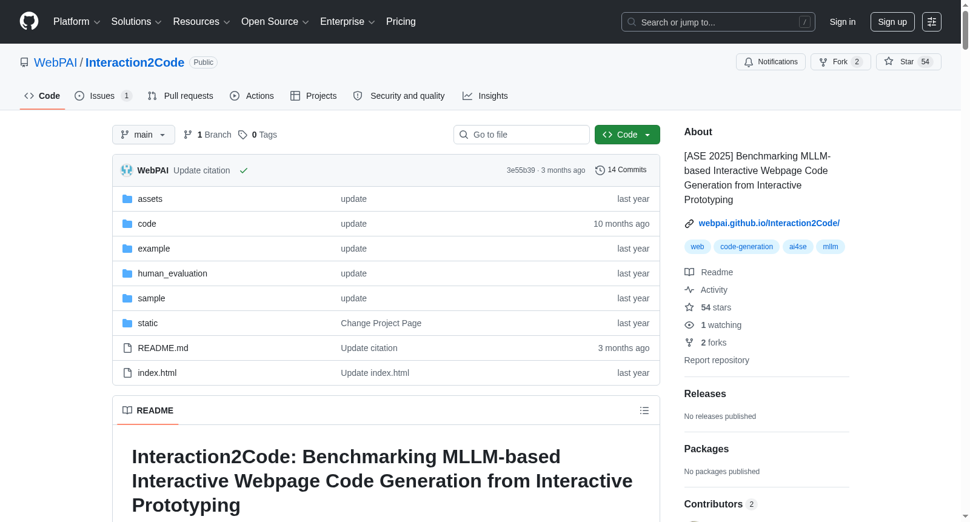Expand the Resources menu
The height and width of the screenshot is (522, 970).
coord(201,22)
